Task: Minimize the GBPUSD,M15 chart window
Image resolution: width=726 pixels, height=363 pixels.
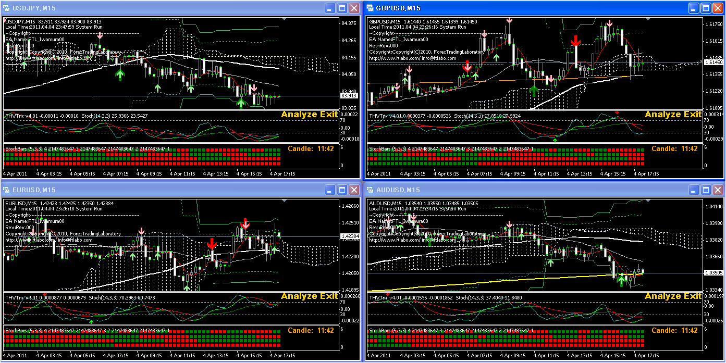Action: [694, 8]
